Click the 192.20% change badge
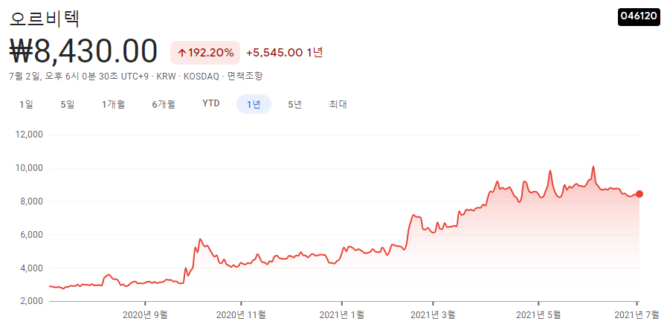 tap(205, 53)
